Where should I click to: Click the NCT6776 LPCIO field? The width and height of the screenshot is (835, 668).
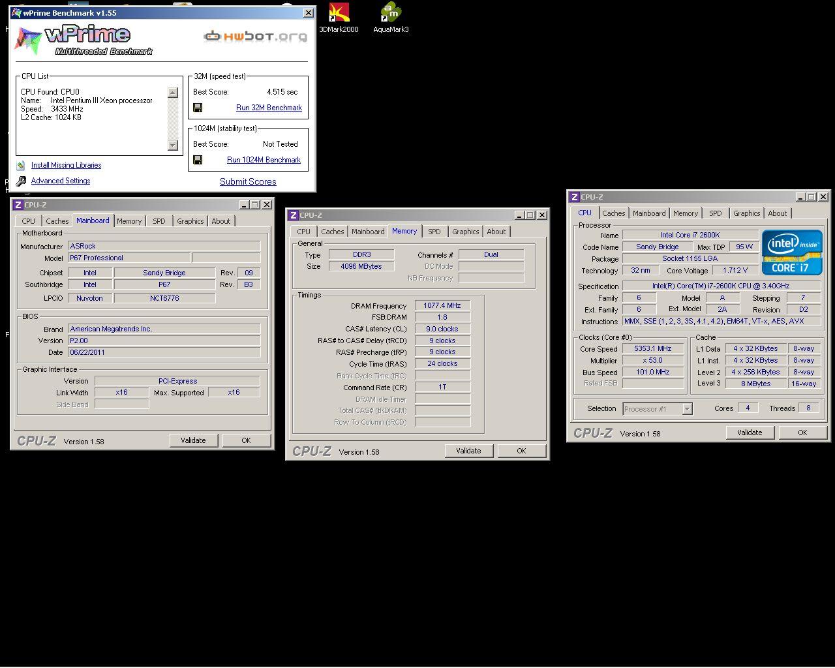[164, 299]
